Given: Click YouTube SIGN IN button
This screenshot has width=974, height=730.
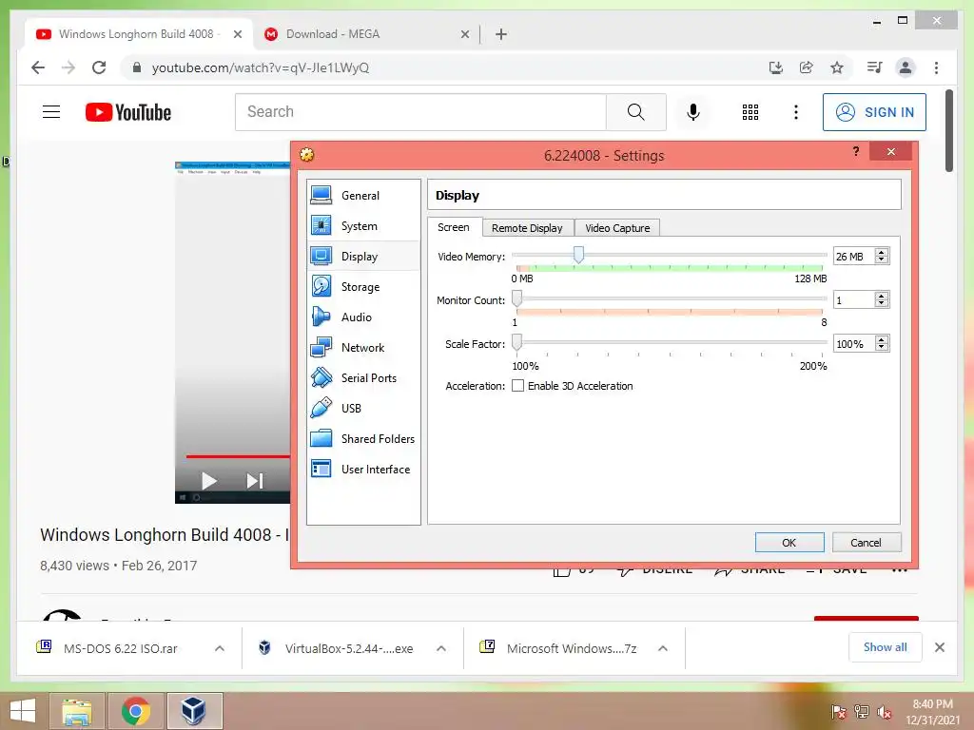Looking at the screenshot, I should (x=874, y=112).
